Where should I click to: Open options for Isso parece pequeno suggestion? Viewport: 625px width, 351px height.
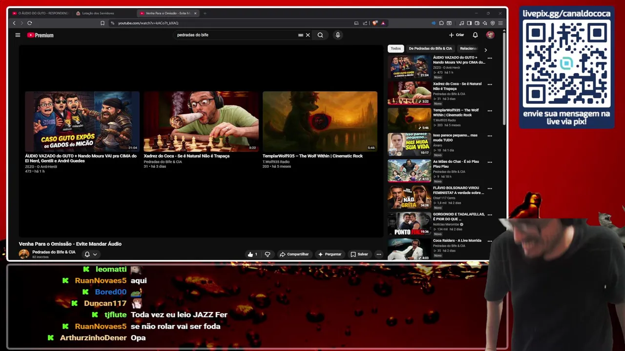tap(490, 136)
